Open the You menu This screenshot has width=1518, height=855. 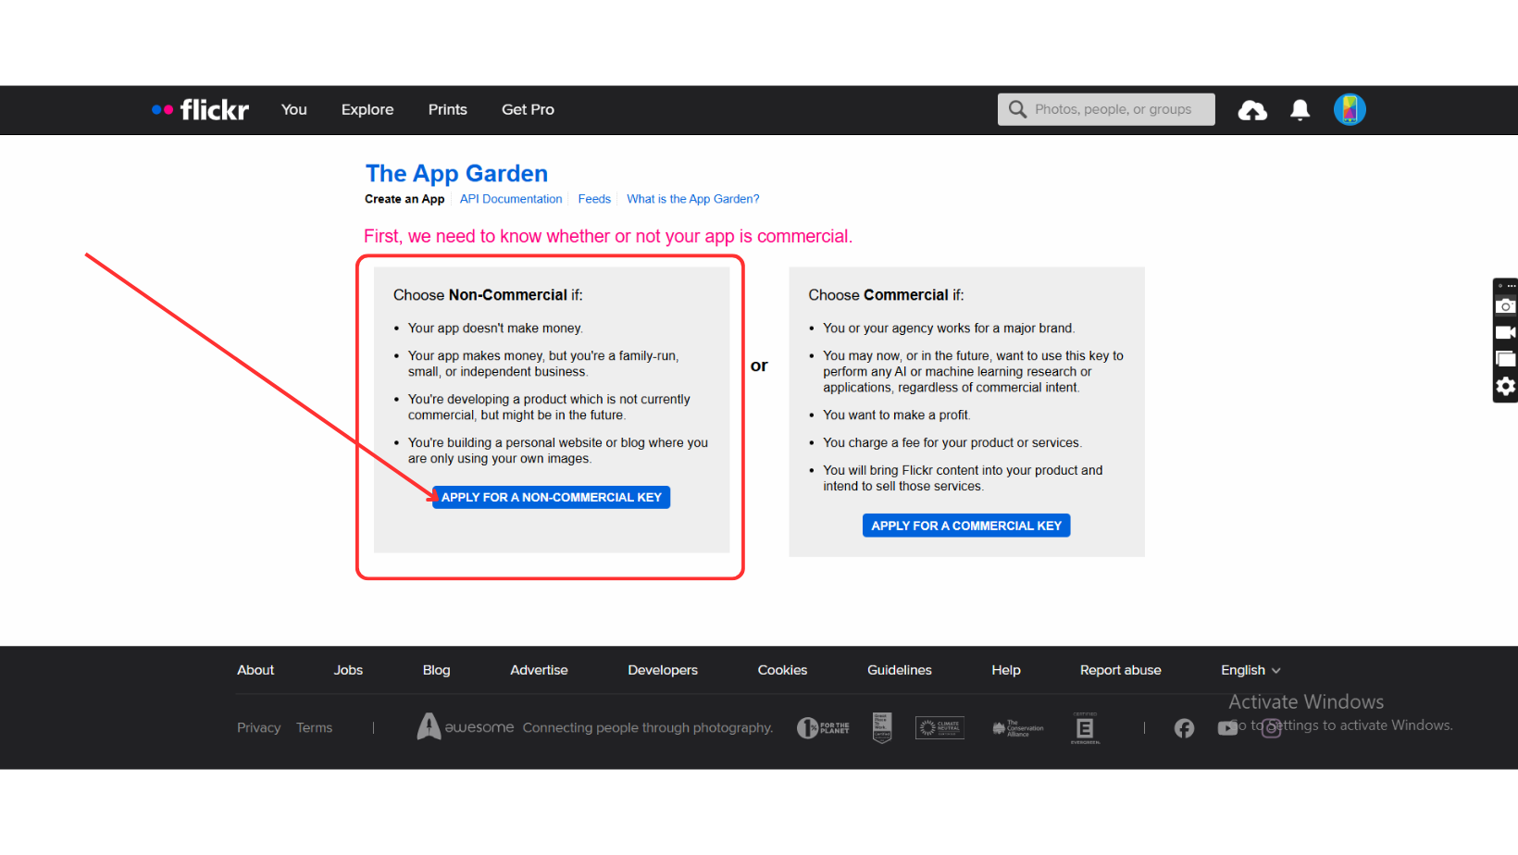[294, 110]
